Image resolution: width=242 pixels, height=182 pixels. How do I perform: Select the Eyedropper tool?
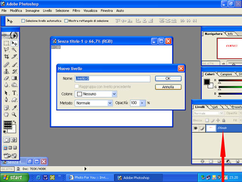pyautogui.click(x=14, y=108)
